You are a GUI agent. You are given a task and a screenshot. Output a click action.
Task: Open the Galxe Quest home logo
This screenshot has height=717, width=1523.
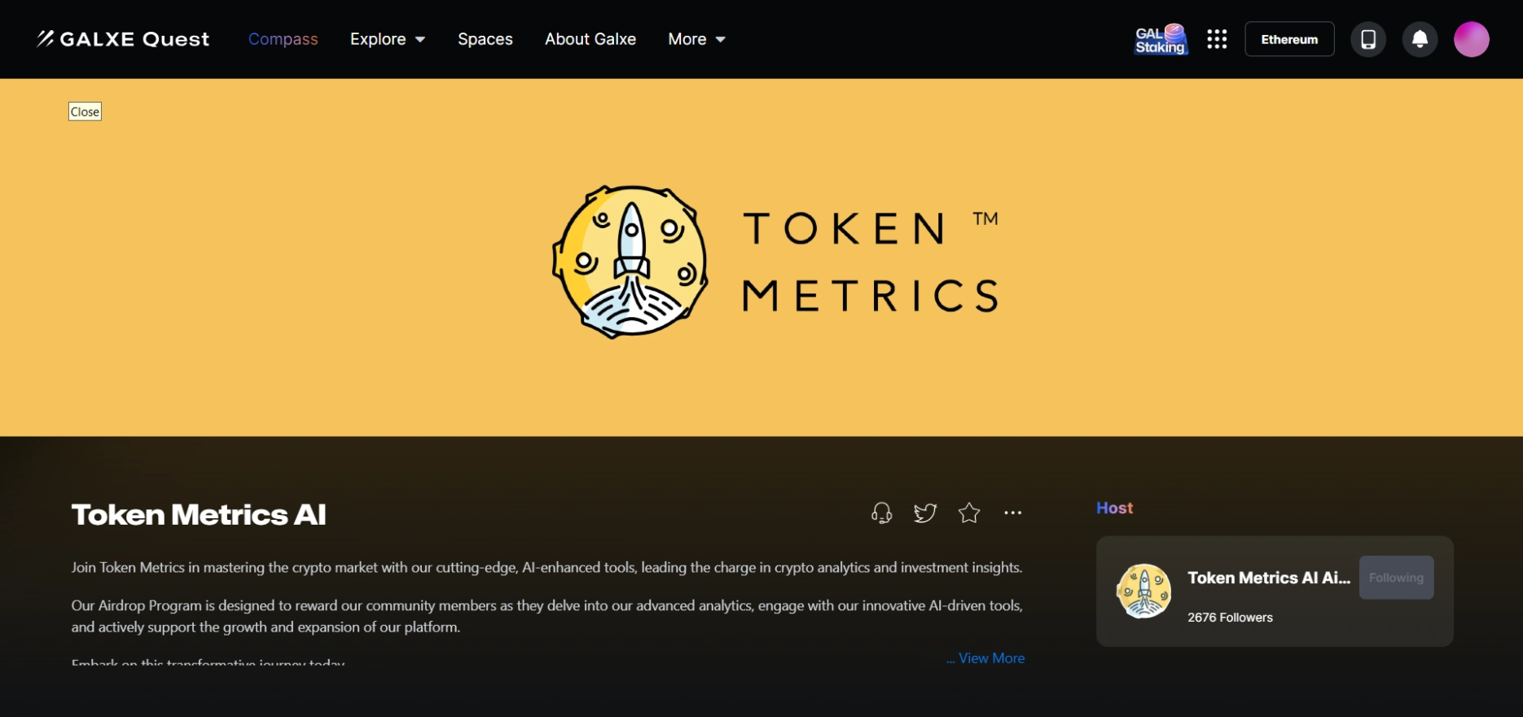click(x=123, y=39)
